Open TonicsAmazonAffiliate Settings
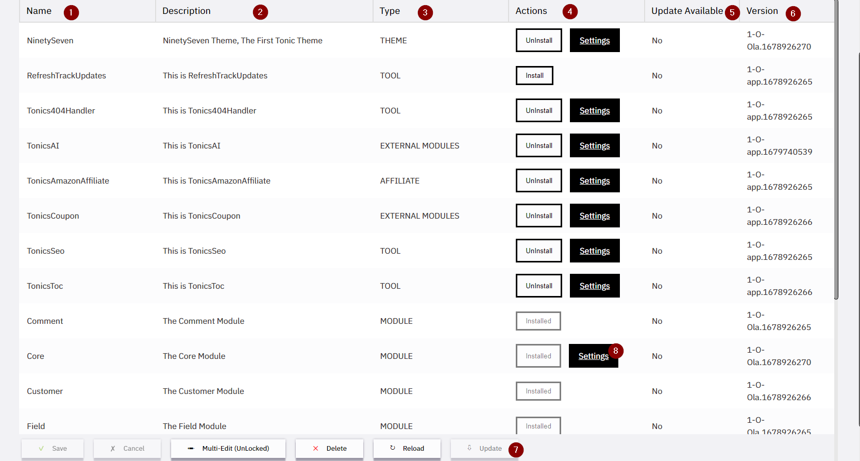Image resolution: width=860 pixels, height=461 pixels. click(595, 180)
